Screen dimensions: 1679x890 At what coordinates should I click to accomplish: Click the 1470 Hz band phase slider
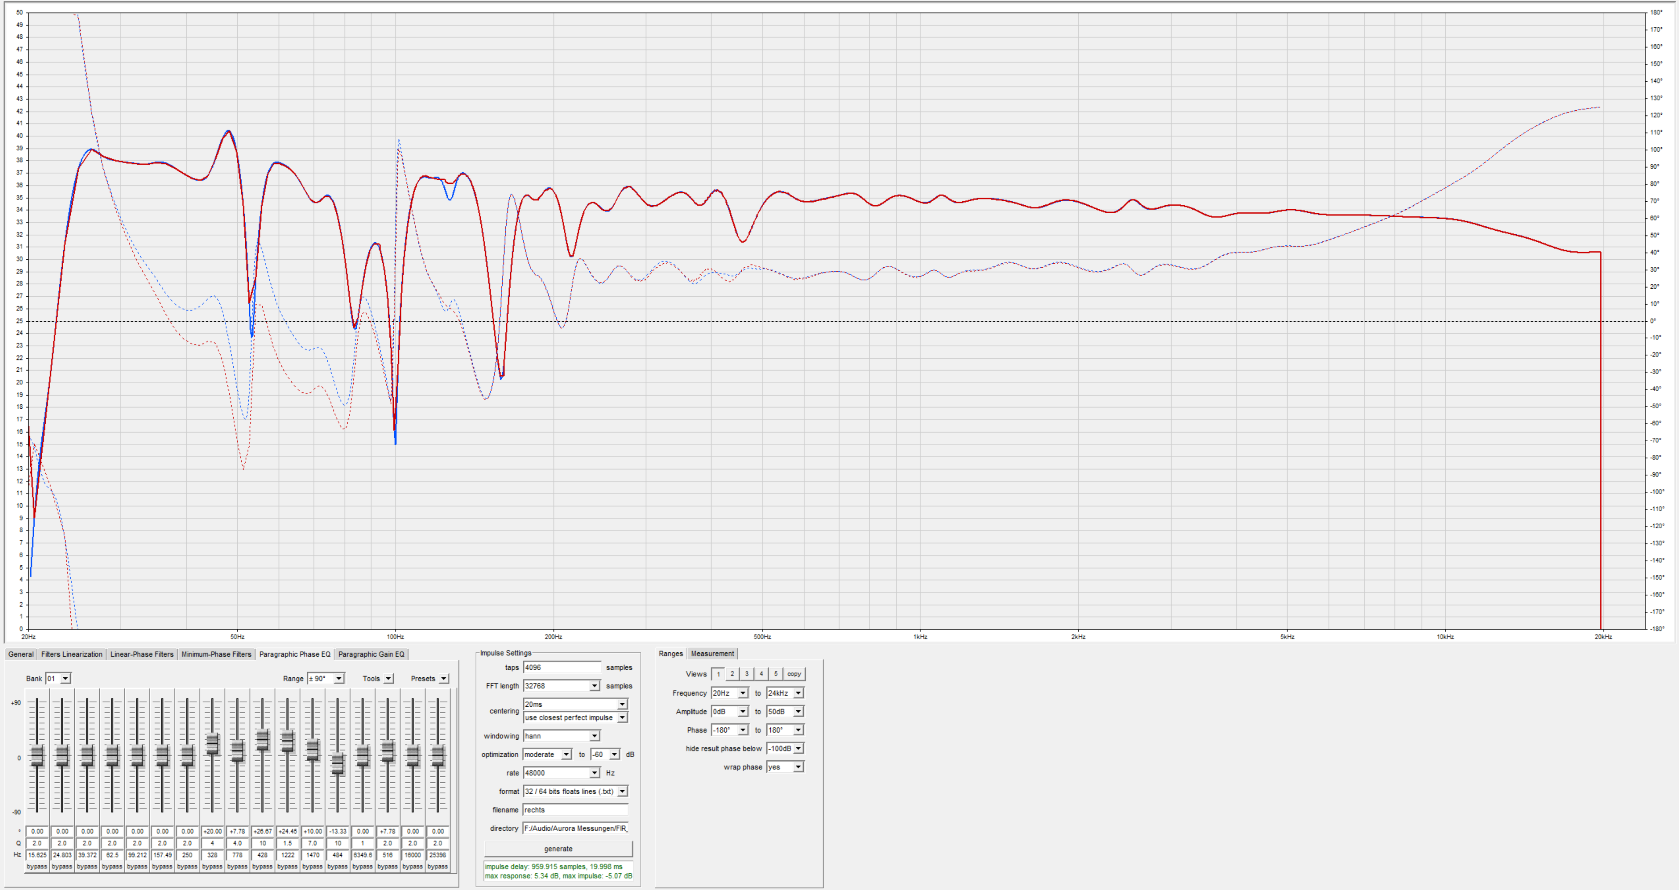313,750
